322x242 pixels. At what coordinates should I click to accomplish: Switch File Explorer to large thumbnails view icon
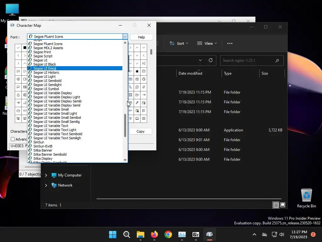(283, 205)
